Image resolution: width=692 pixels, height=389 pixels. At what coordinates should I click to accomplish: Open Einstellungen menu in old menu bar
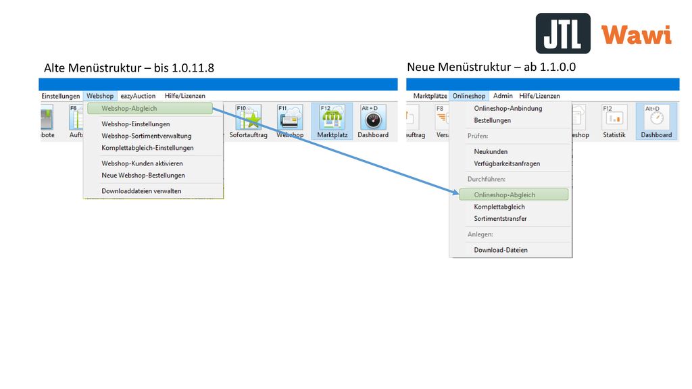(60, 96)
